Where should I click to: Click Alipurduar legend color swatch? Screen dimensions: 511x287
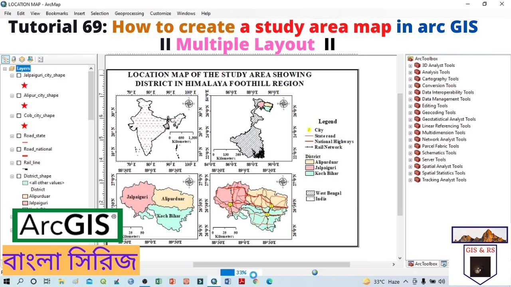[x=310, y=162]
